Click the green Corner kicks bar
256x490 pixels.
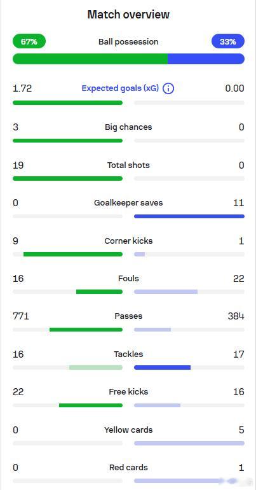tap(73, 255)
